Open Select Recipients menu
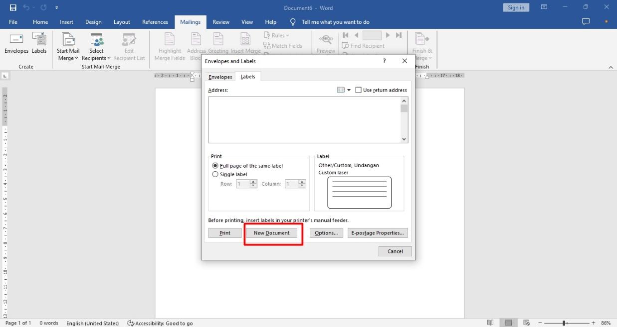Screen dimensions: 617x327 [x=96, y=46]
